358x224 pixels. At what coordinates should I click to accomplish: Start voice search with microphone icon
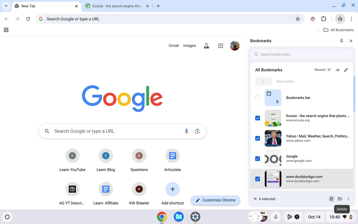(x=186, y=131)
